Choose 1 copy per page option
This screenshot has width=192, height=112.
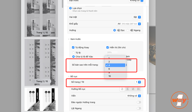(x=115, y=58)
